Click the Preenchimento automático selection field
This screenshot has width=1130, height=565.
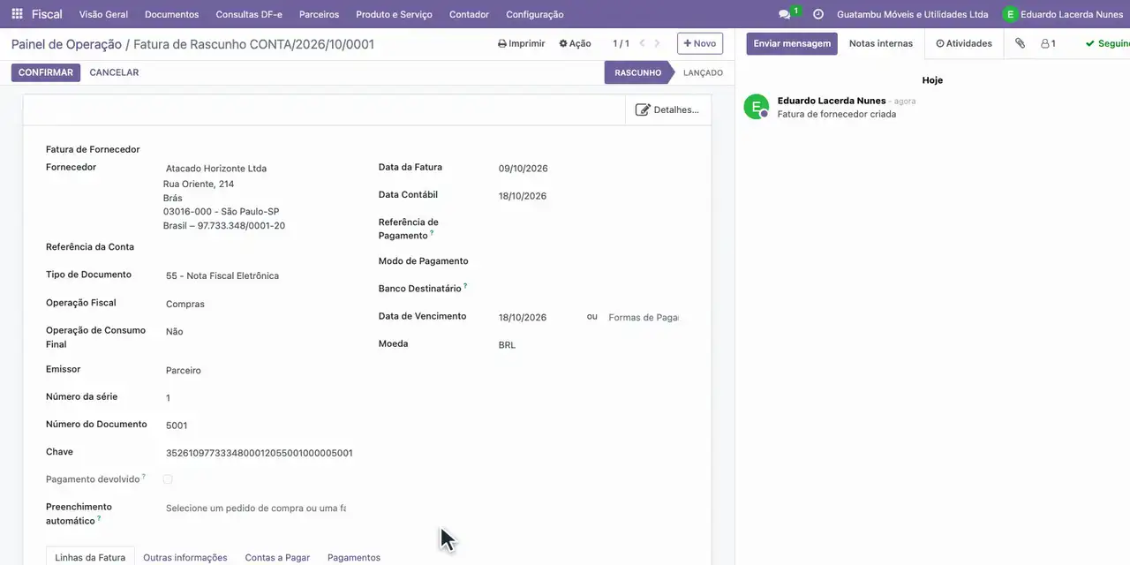tap(256, 508)
